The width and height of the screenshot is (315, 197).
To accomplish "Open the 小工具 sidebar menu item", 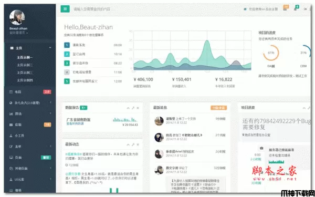I will click(x=30, y=136).
